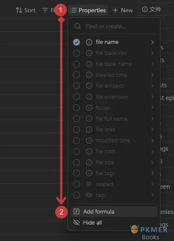The image size is (174, 241).
Task: Focus the Find or create search field
Action: click(114, 26)
